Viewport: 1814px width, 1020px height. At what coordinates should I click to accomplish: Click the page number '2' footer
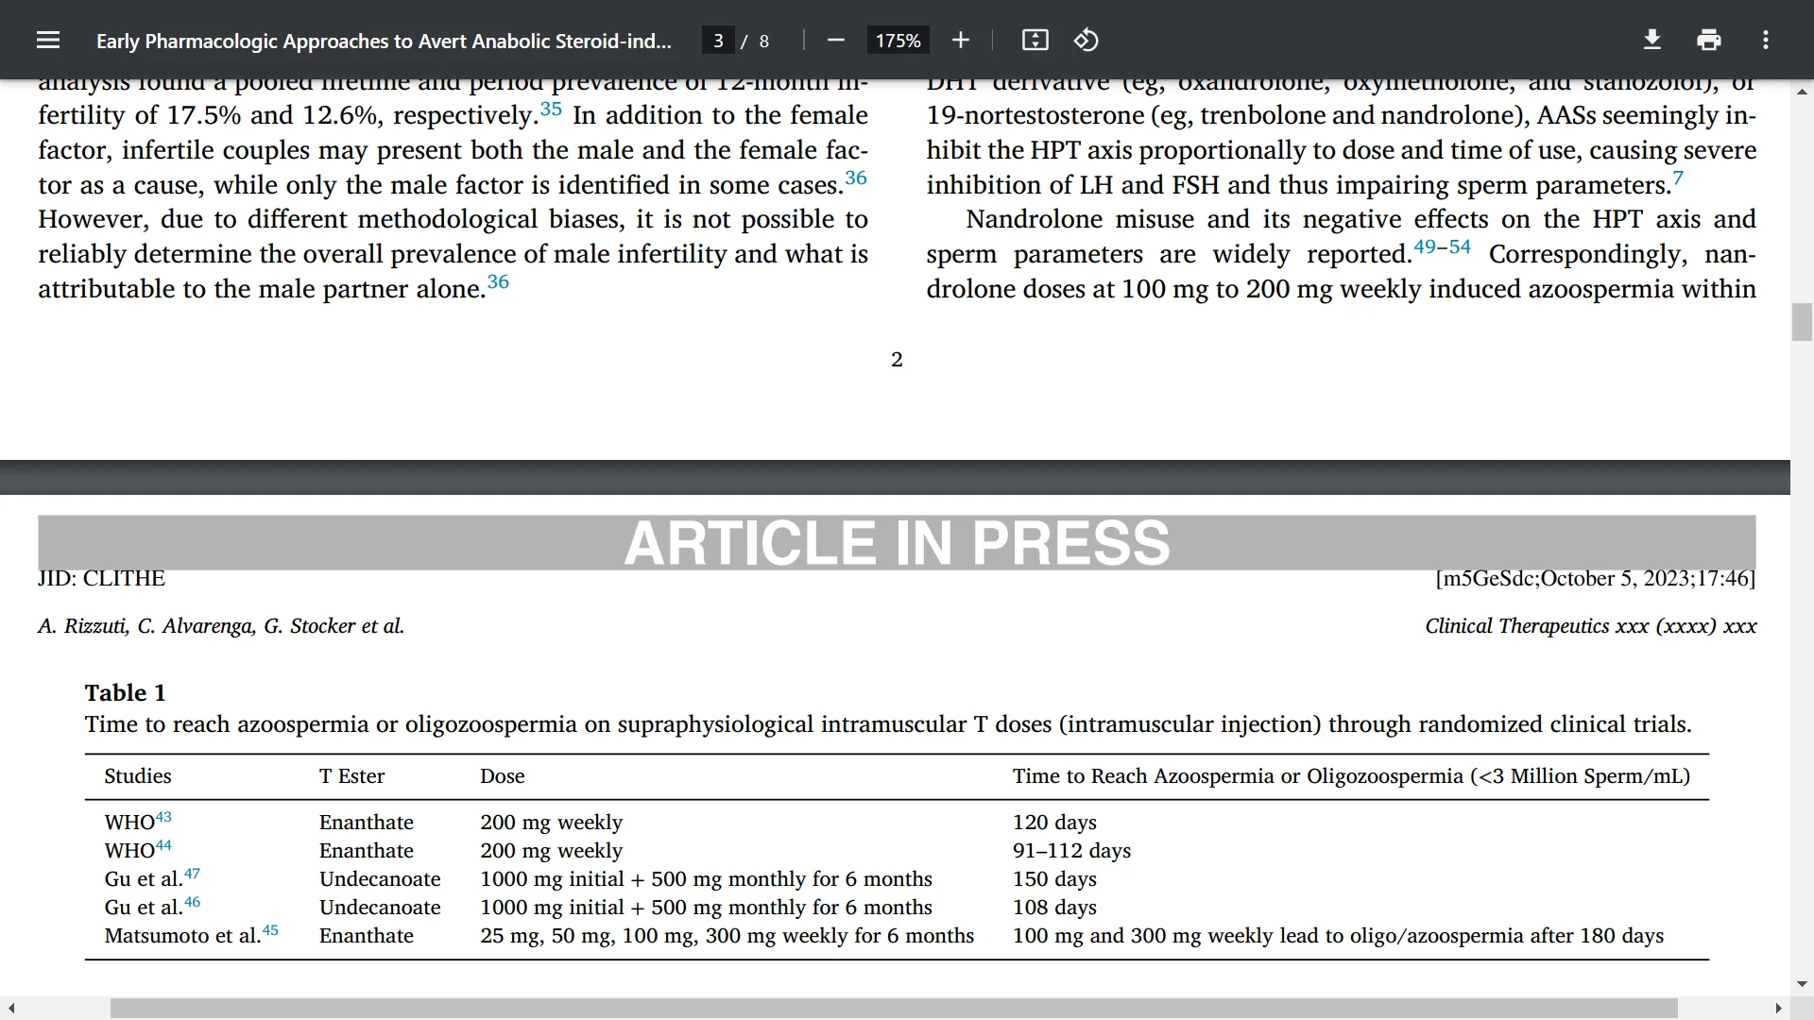point(897,360)
